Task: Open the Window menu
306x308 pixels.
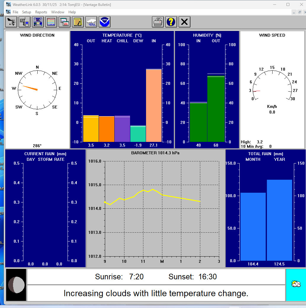Action: tap(58, 12)
